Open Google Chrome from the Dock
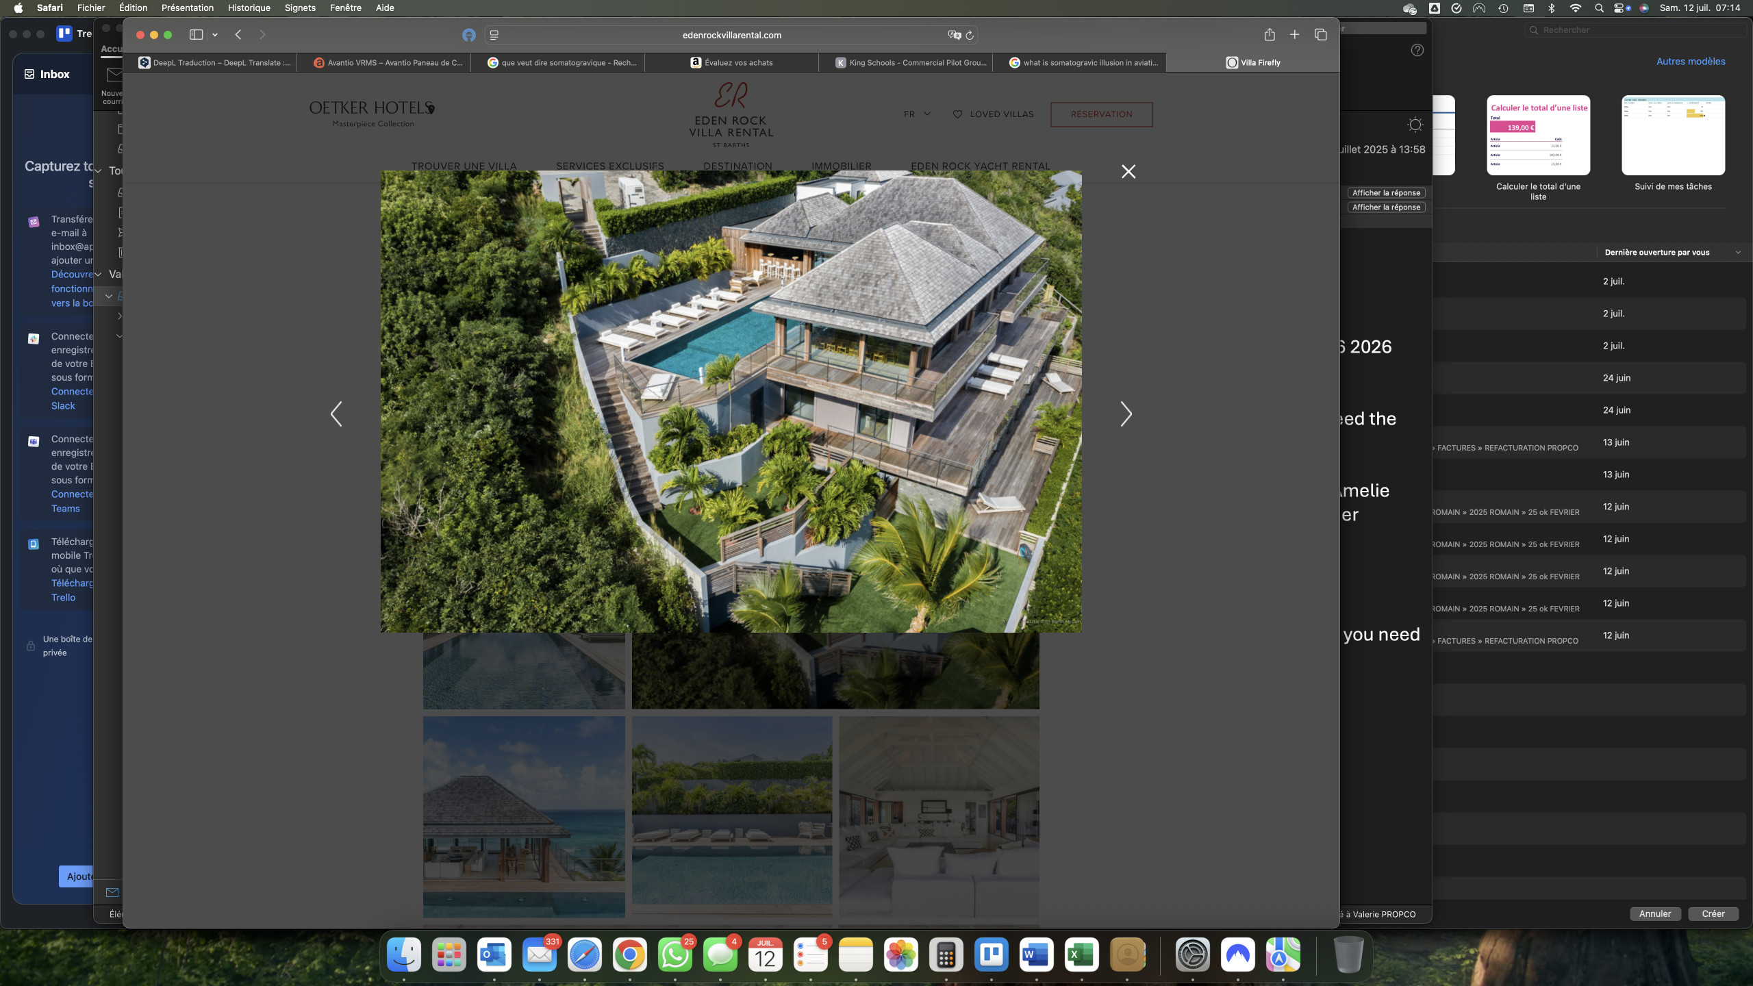The height and width of the screenshot is (986, 1753). (x=630, y=955)
